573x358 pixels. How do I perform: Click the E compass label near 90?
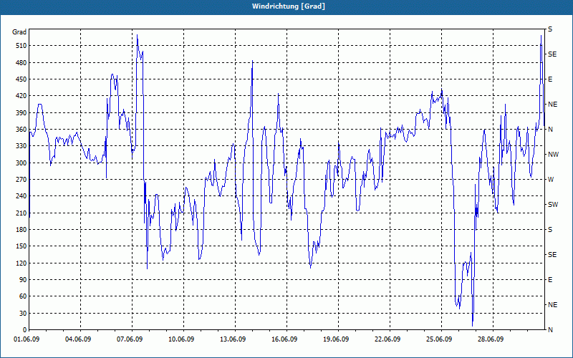pyautogui.click(x=550, y=280)
